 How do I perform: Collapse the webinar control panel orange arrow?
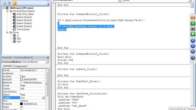pyautogui.click(x=193, y=18)
